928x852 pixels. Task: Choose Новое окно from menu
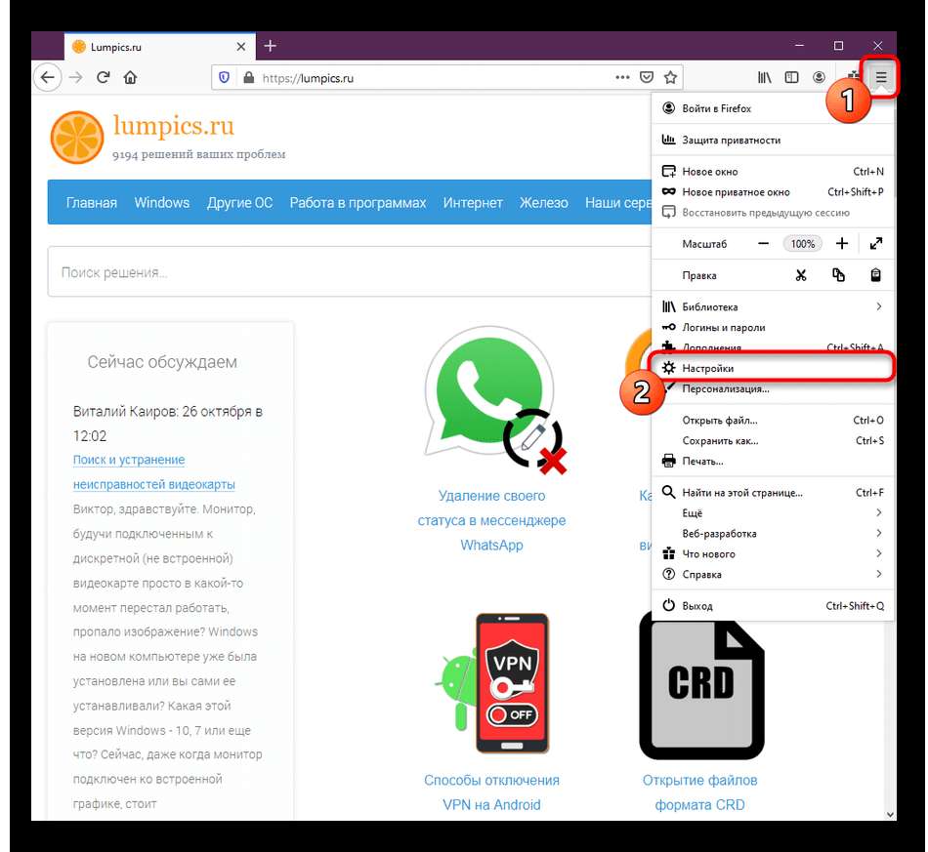tap(773, 172)
